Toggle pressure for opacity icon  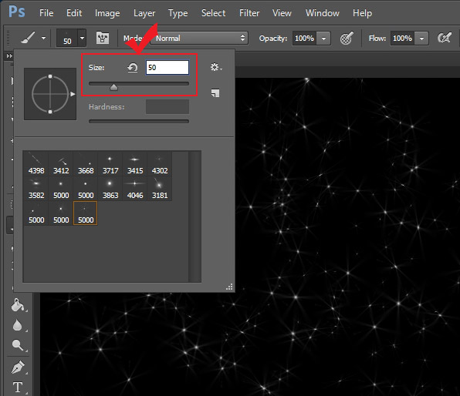(347, 39)
